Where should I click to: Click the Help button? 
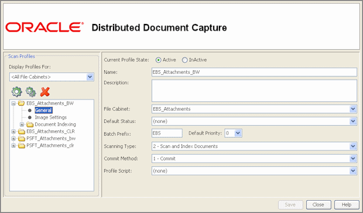click(347, 205)
